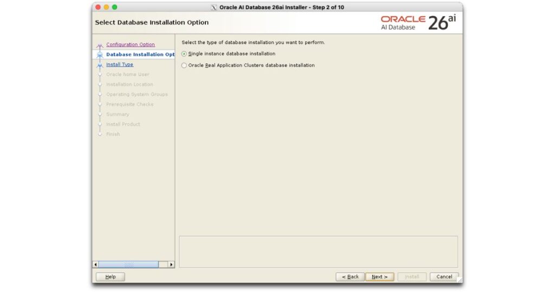This screenshot has width=555, height=292.
Task: Click the disabled Install button
Action: point(412,277)
